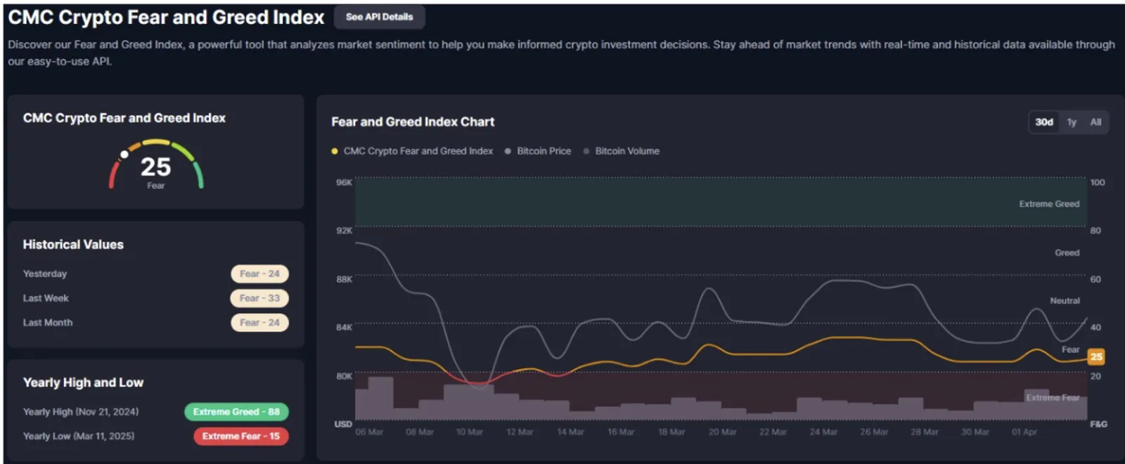Screen dimensions: 1125x464
Task: Switch chart range to 1y
Action: coord(1072,122)
